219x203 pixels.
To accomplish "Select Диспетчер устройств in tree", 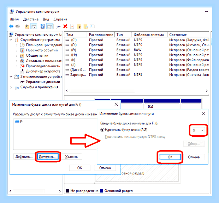I will pos(43,71).
